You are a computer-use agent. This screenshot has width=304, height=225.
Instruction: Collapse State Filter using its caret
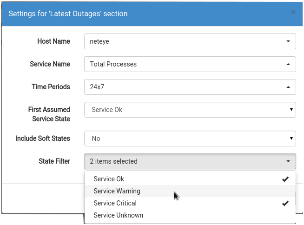[x=288, y=161]
